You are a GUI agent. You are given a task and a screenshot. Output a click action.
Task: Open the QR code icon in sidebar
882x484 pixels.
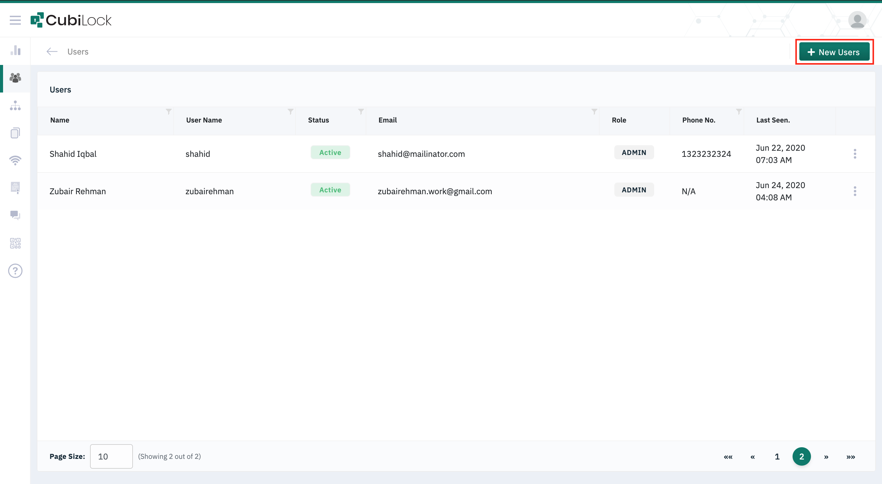[x=15, y=243]
